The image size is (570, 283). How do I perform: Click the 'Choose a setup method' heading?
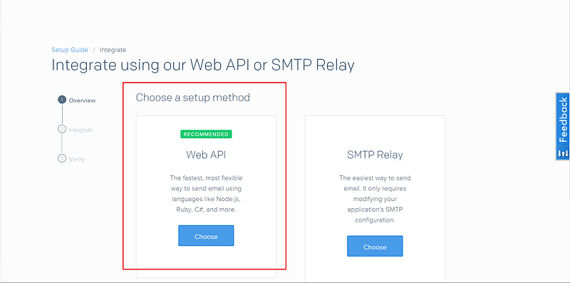coord(192,98)
